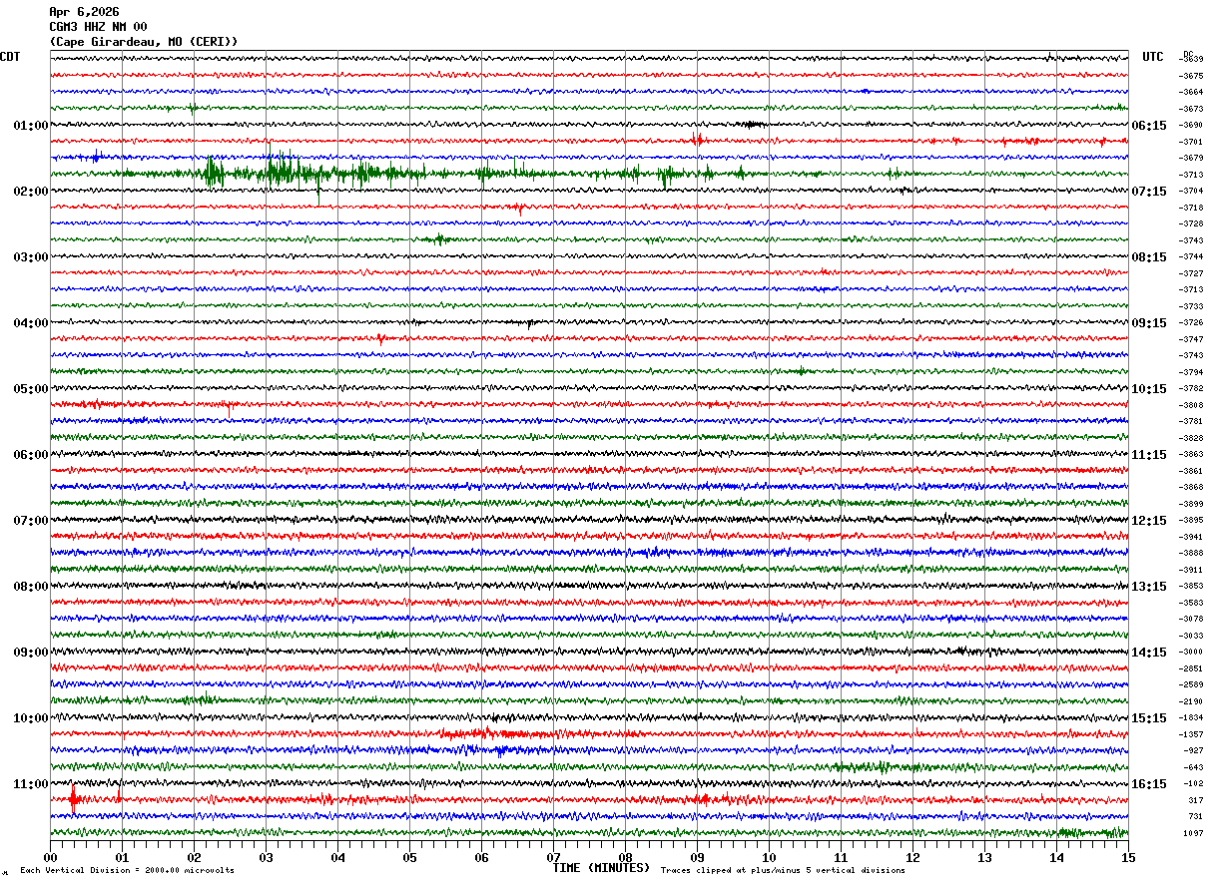This screenshot has height=884, width=1208.
Task: Click the DC offset value "-1357"
Action: 1191,734
